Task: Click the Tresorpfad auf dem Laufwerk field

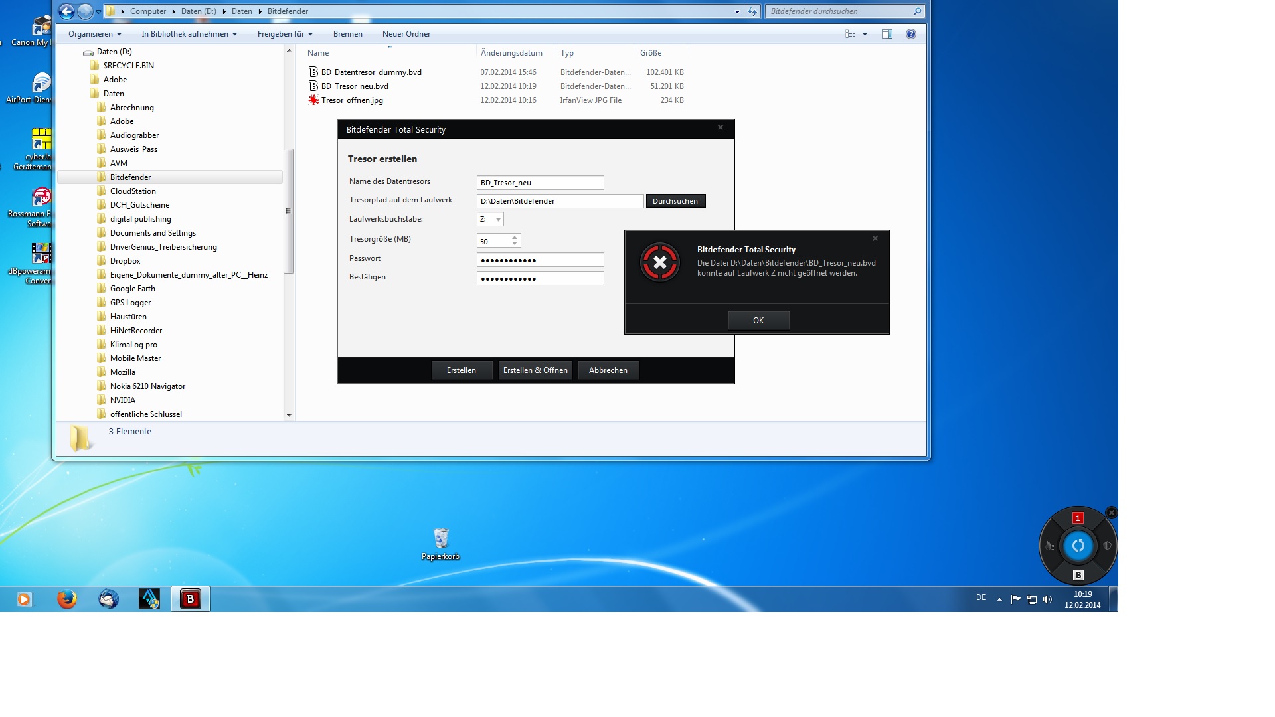Action: click(x=560, y=201)
